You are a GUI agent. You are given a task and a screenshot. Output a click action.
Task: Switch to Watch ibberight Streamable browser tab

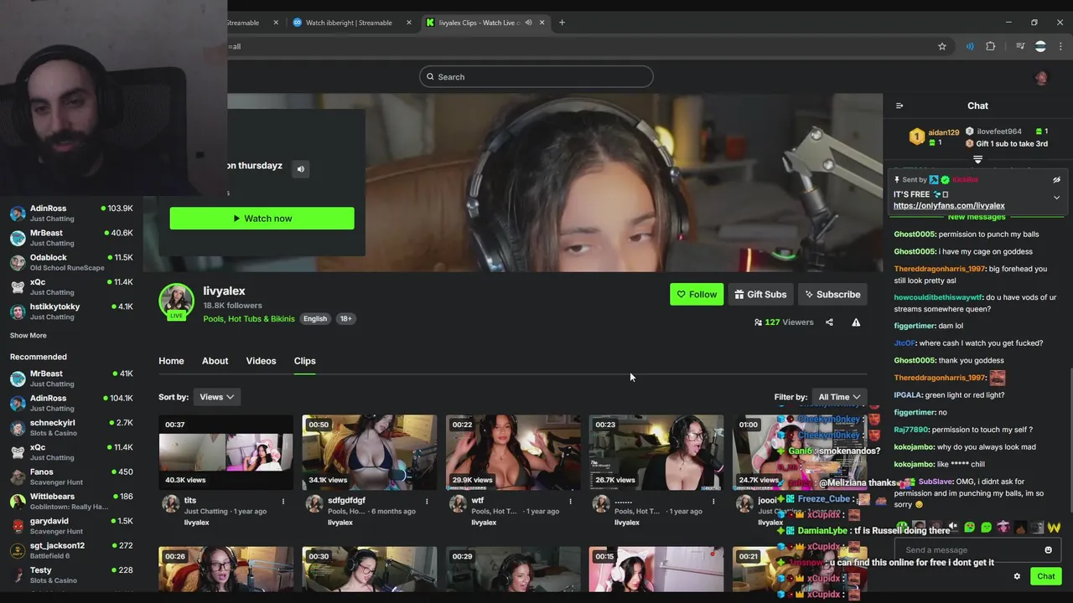(x=349, y=23)
